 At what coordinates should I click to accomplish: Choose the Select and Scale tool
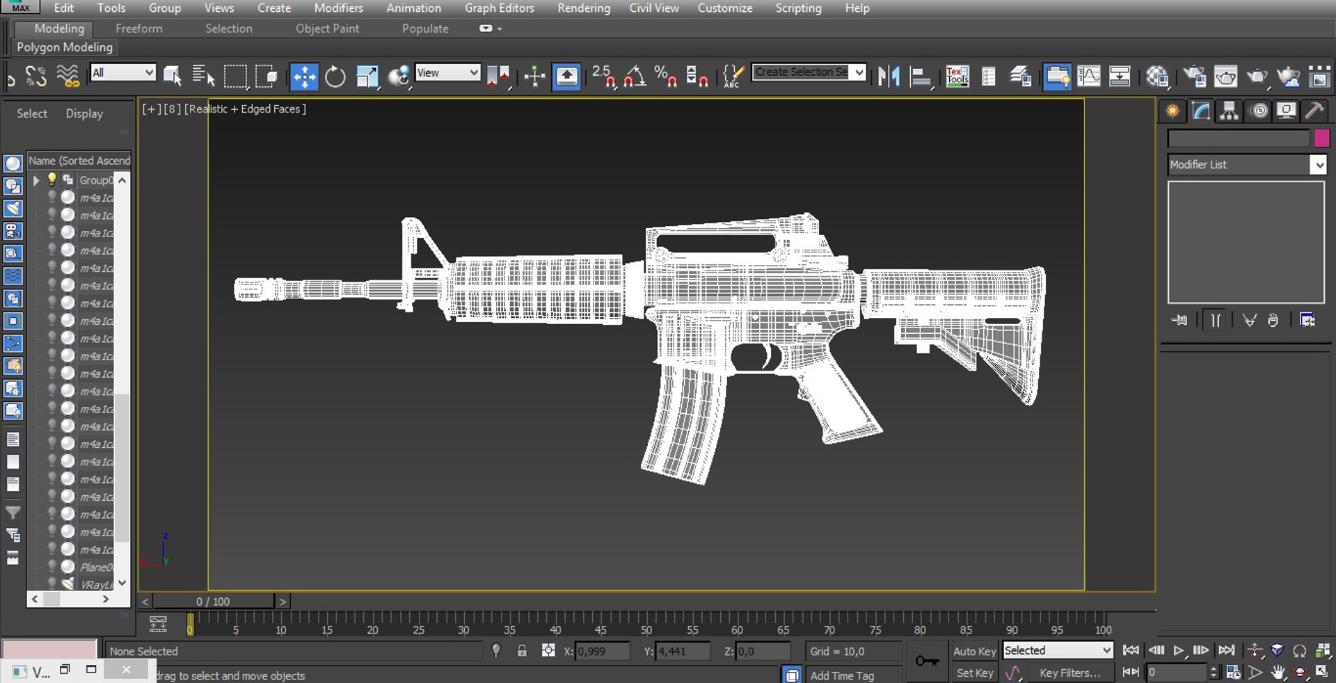pos(367,76)
